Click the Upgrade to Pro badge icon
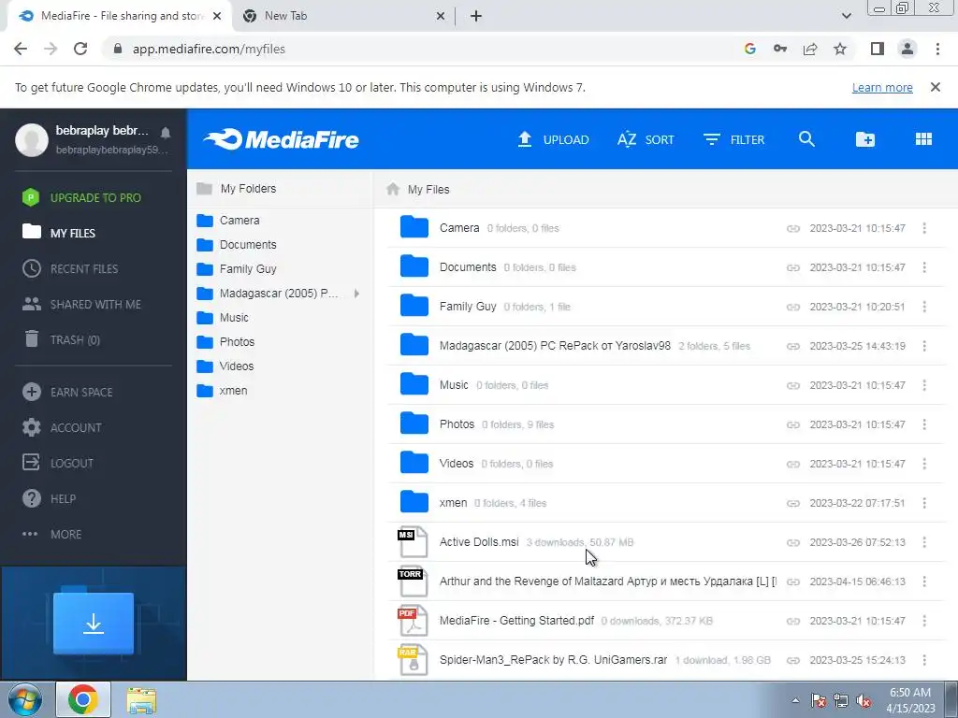958x718 pixels. tap(31, 197)
